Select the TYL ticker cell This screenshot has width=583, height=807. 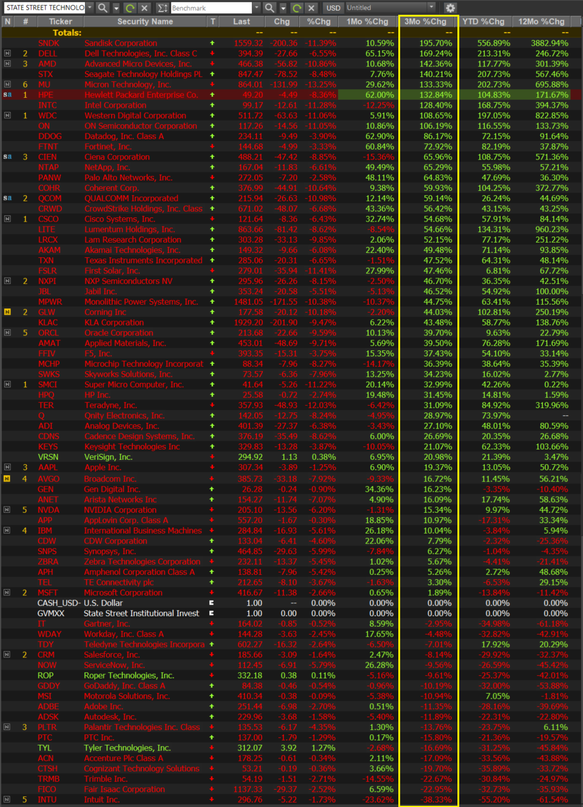(46, 748)
